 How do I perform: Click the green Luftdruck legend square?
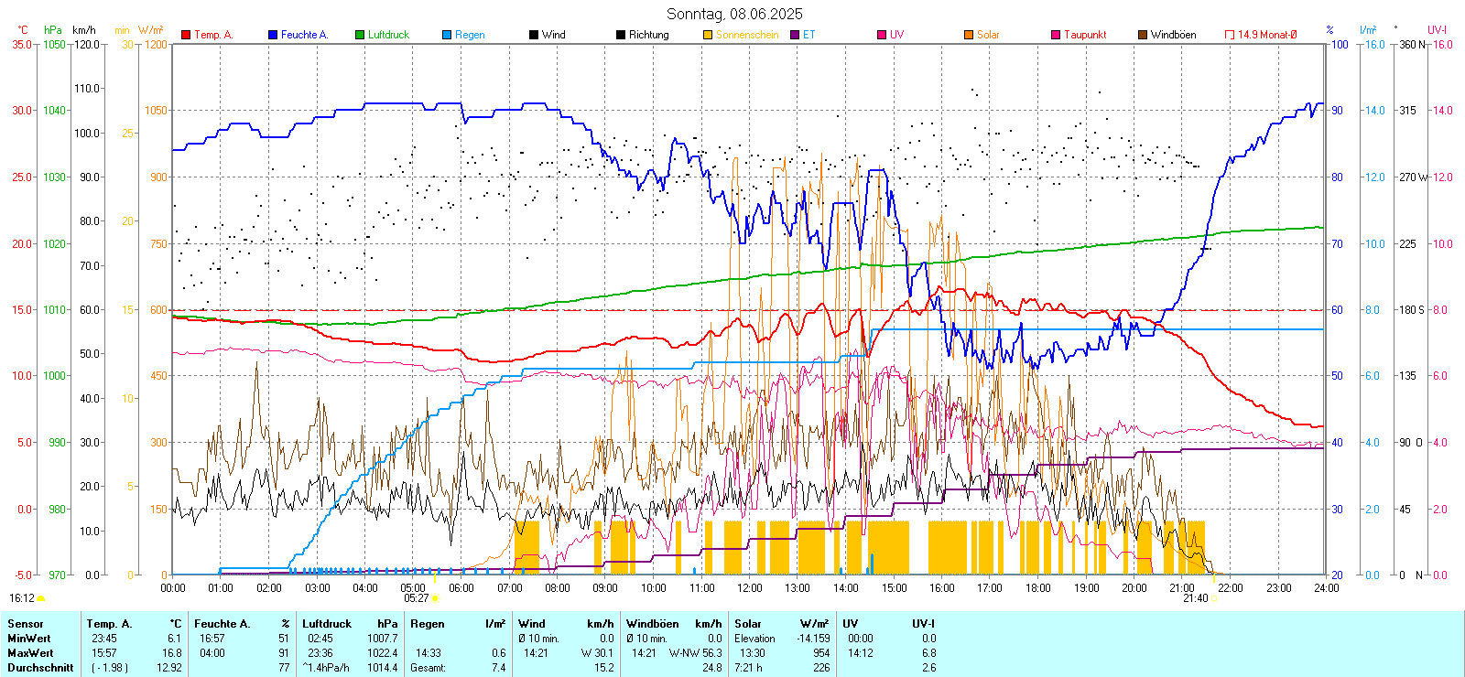point(360,35)
